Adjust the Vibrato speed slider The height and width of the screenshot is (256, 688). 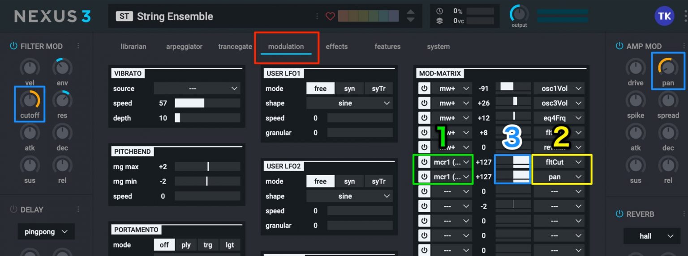207,103
